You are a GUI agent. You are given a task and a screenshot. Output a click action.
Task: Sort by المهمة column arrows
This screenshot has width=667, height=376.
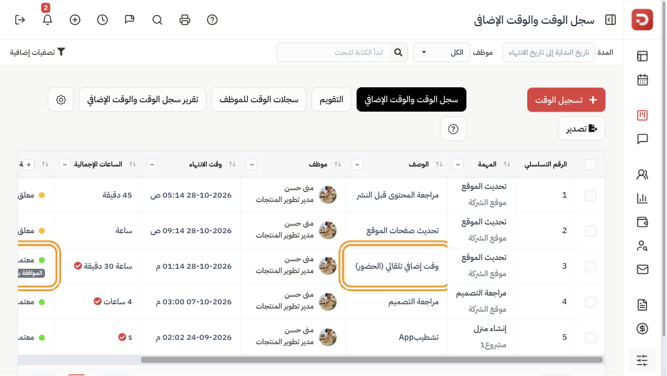click(x=507, y=164)
